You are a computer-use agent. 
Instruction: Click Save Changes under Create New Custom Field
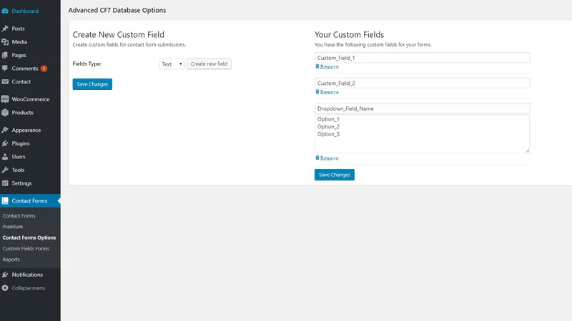click(x=92, y=84)
